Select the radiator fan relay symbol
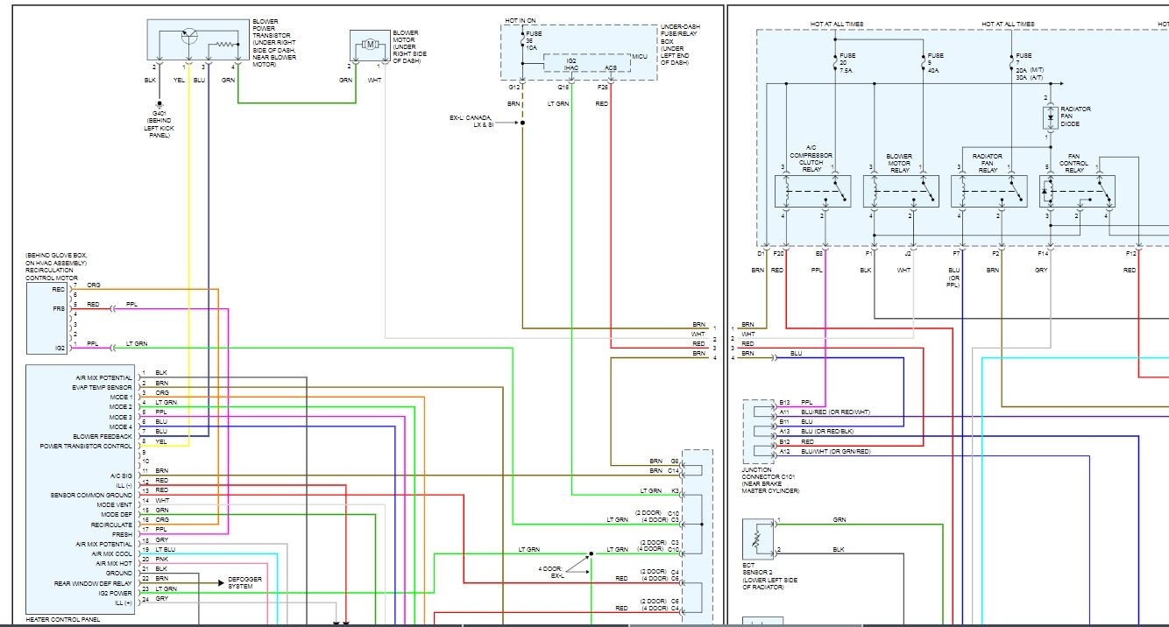Image resolution: width=1169 pixels, height=627 pixels. coord(988,191)
